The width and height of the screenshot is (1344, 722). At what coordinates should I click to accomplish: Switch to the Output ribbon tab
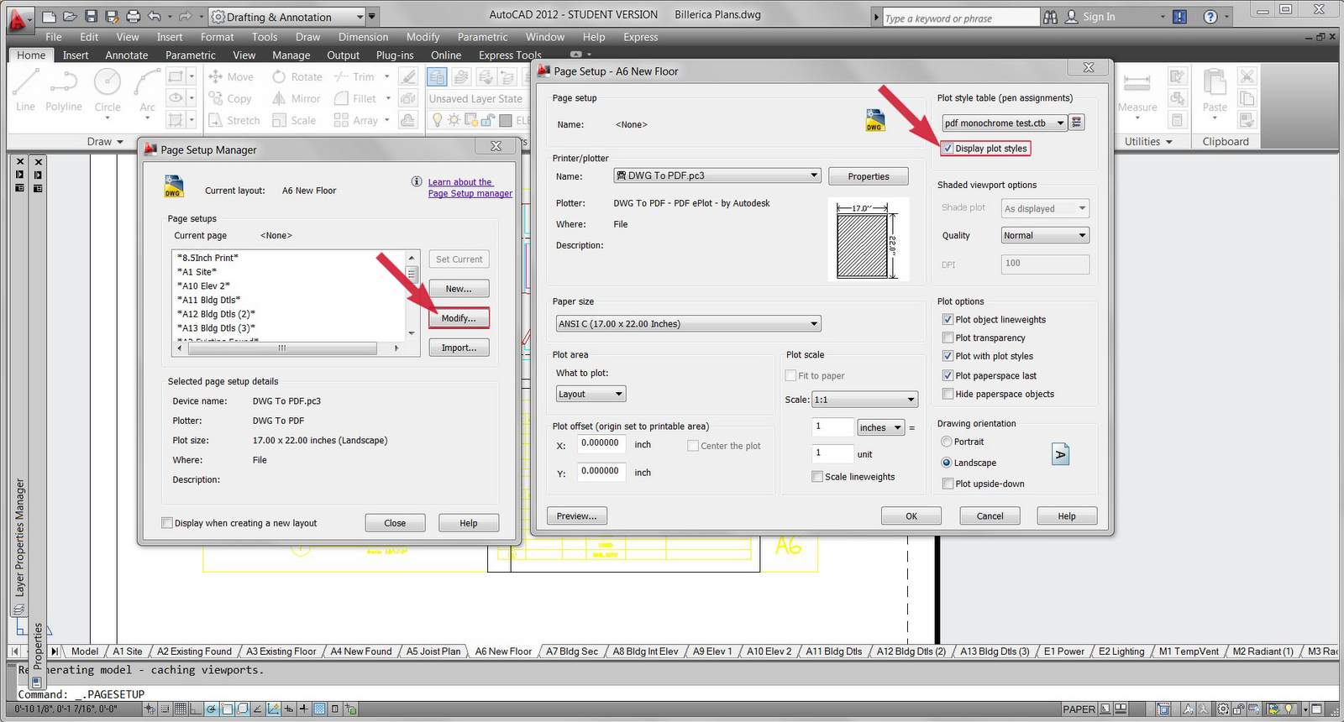[x=343, y=55]
